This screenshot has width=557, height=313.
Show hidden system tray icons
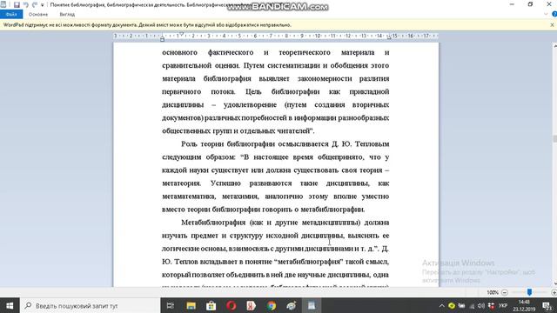click(x=441, y=305)
